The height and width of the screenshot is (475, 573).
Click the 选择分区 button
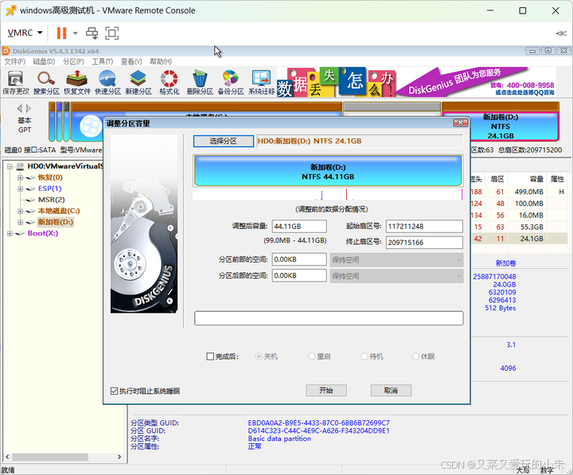click(224, 141)
